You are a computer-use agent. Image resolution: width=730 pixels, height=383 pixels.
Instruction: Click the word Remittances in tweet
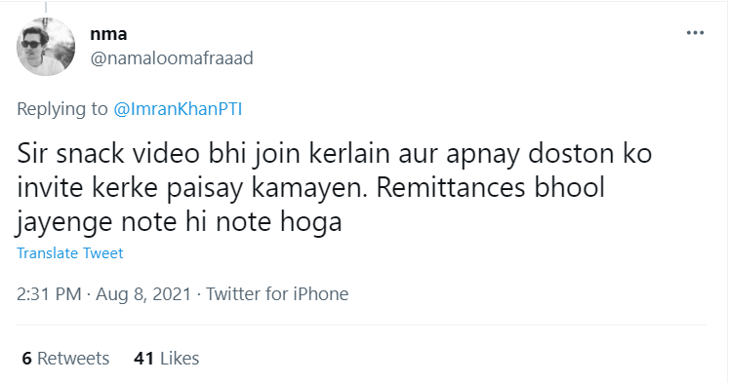pyautogui.click(x=451, y=187)
